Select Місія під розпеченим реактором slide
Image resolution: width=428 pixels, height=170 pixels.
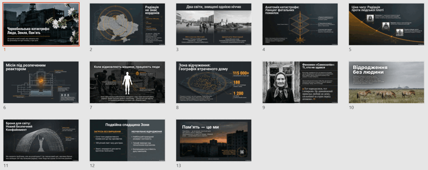point(41,82)
